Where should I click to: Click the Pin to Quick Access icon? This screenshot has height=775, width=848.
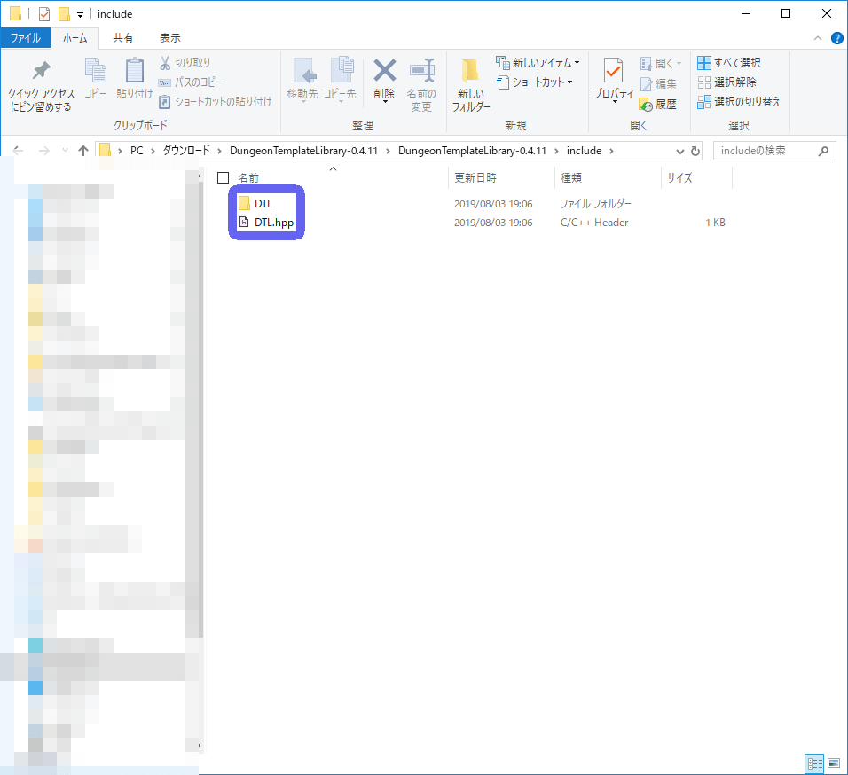41,72
